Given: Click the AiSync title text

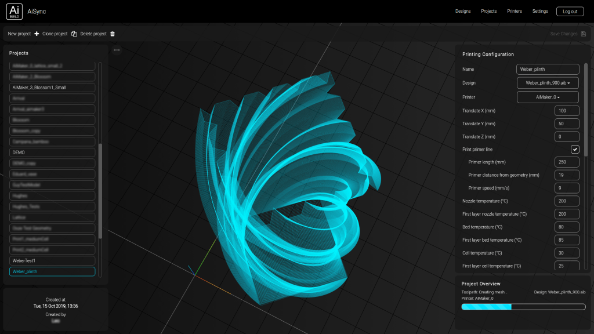Looking at the screenshot, I should [x=37, y=12].
